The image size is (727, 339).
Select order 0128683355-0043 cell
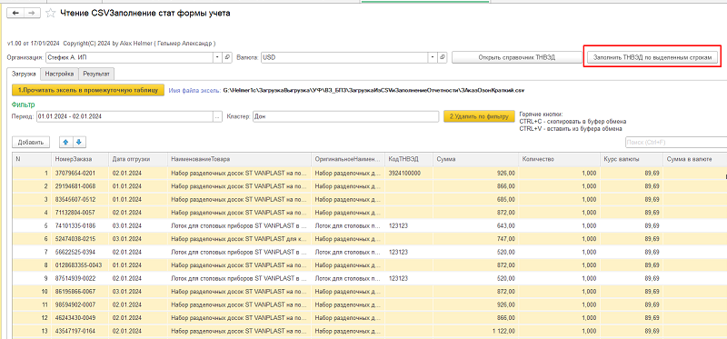pyautogui.click(x=80, y=264)
